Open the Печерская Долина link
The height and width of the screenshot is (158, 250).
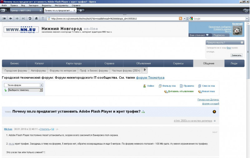[208, 100]
